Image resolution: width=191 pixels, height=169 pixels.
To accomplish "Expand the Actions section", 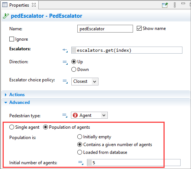I will tap(17, 95).
